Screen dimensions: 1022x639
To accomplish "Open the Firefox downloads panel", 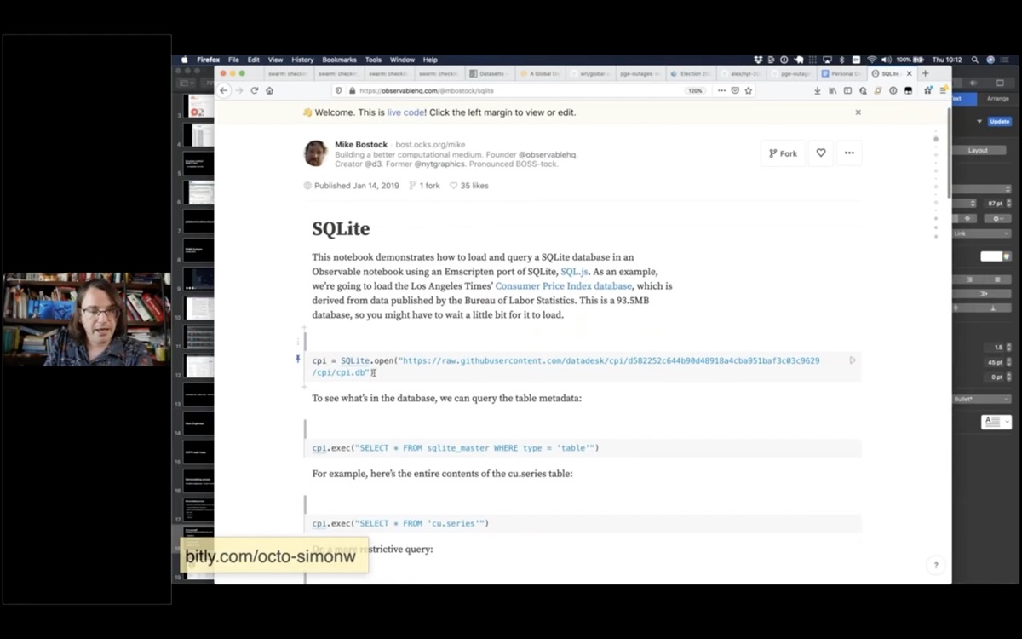I will point(818,90).
